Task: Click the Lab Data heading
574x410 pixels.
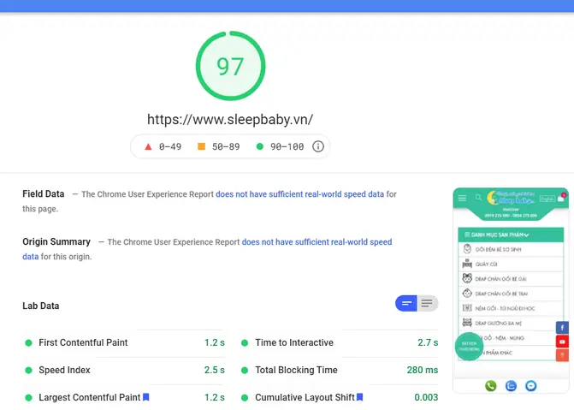Action: coord(41,306)
